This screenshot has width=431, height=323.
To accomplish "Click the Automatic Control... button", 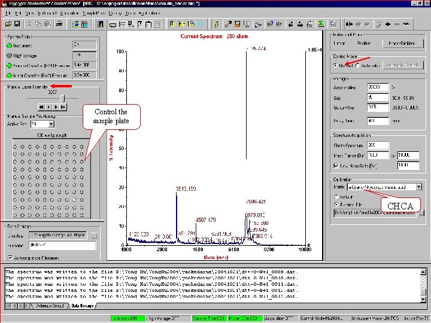I will (x=403, y=65).
